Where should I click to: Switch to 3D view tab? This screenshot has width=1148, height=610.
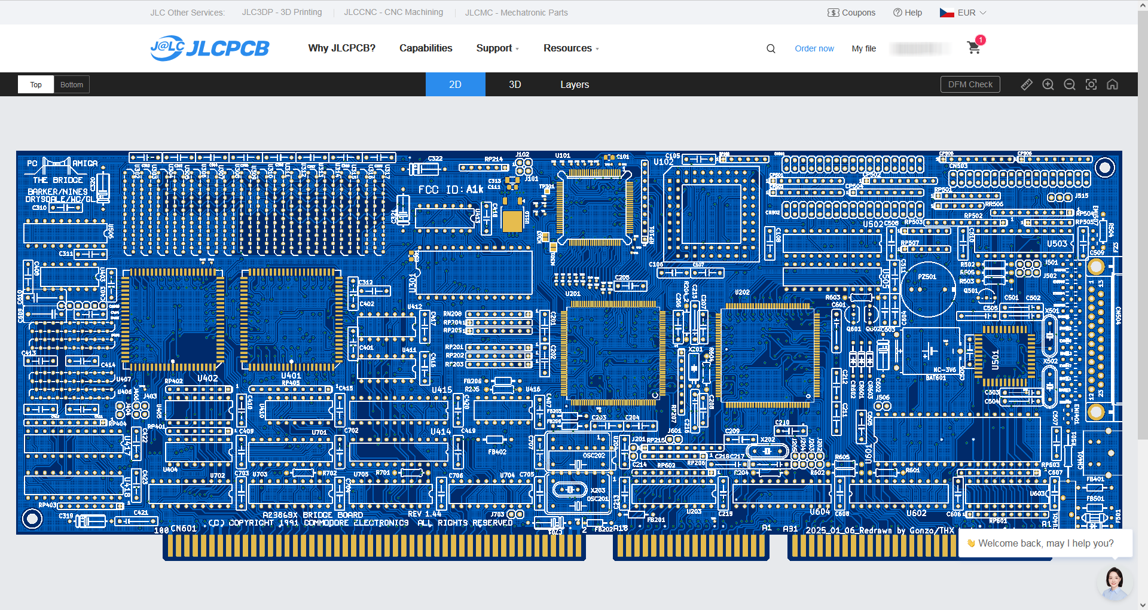[515, 84]
